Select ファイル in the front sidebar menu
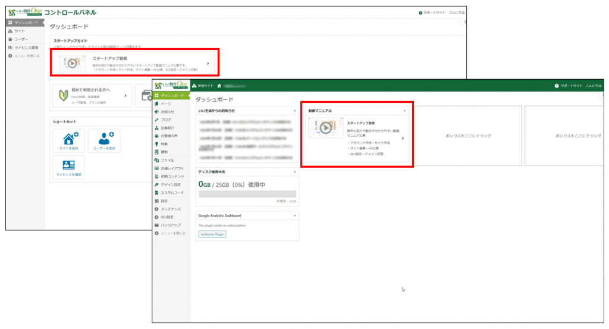 tap(167, 160)
